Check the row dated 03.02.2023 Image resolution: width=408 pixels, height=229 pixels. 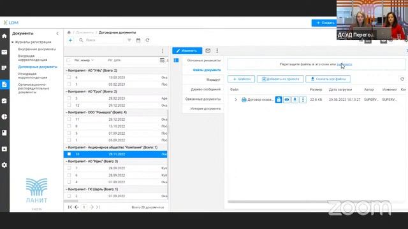(69, 85)
